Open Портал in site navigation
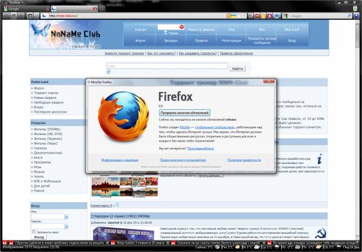The height and width of the screenshot is (252, 362). [x=141, y=30]
